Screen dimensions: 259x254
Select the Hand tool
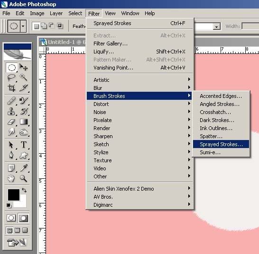pyautogui.click(x=11, y=178)
